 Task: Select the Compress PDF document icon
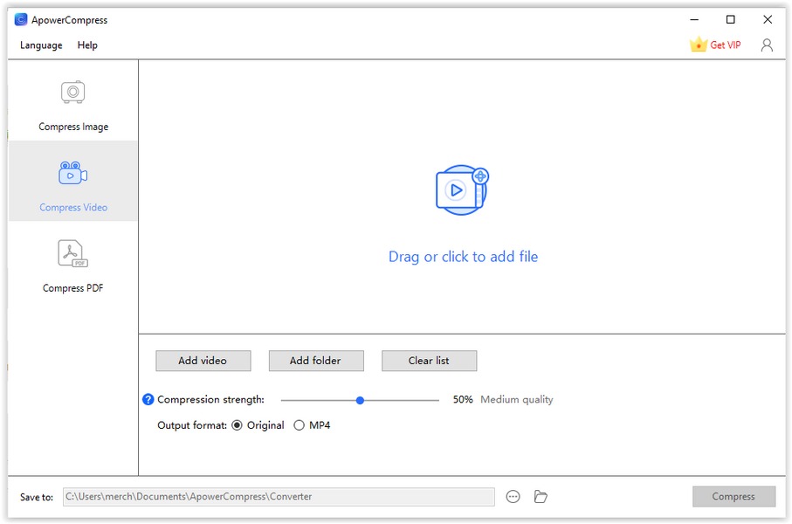[72, 253]
